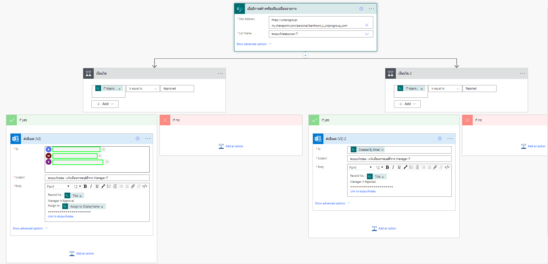Open ellipsis menu of ส่งอีเมล (V2) card
The height and width of the screenshot is (264, 548).
(148, 139)
